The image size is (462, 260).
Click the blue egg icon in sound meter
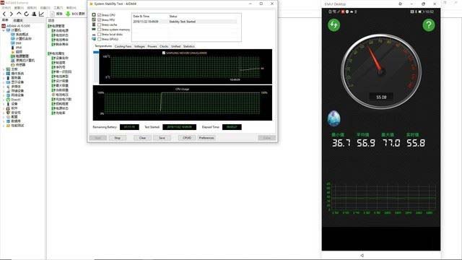click(x=334, y=118)
